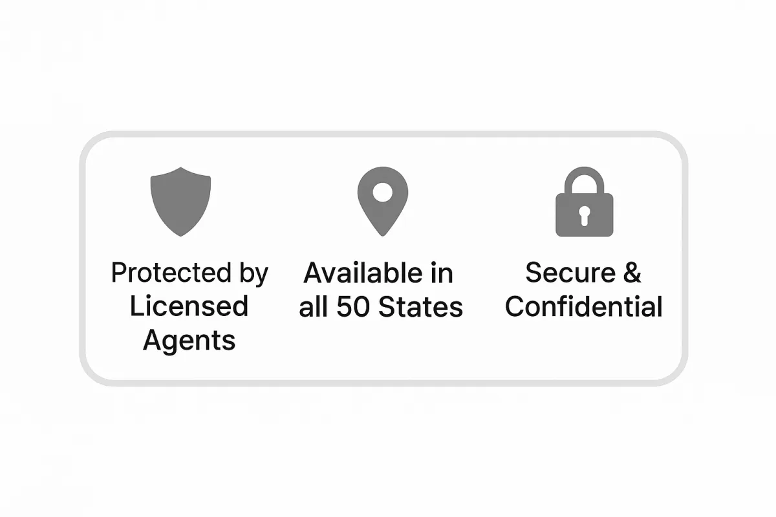Click the word "Agents"
Screen dimensions: 776x517
189,341
